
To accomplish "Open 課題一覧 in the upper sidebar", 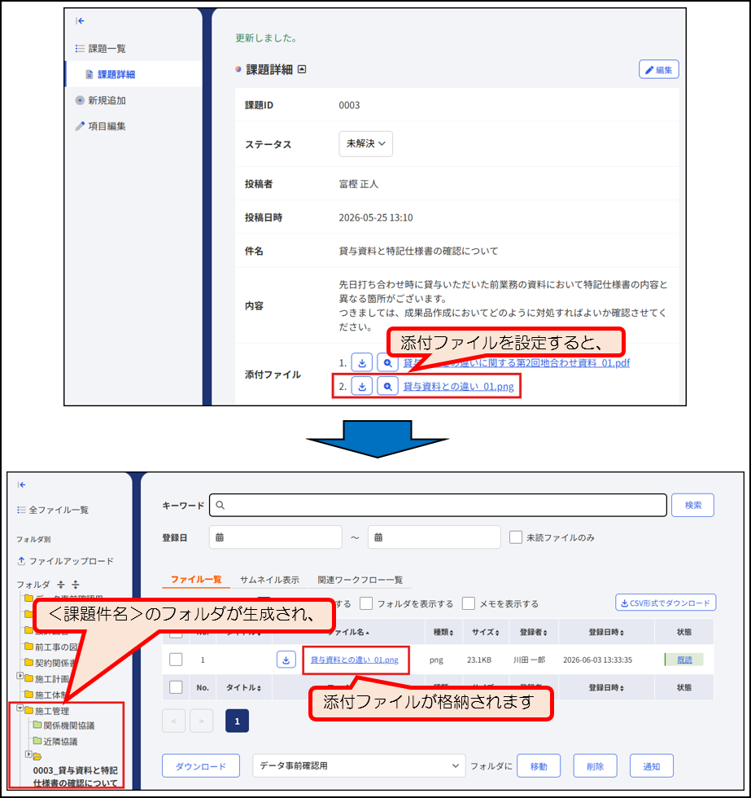I will [101, 48].
